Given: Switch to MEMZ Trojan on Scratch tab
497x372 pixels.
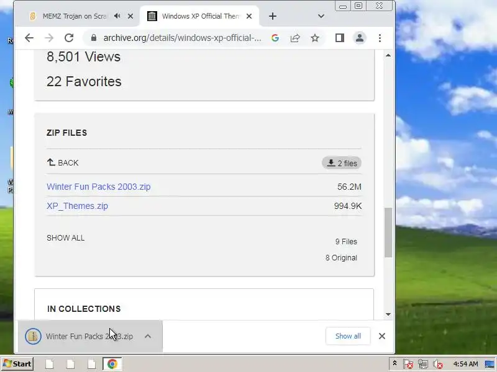Looking at the screenshot, I should 75,16.
